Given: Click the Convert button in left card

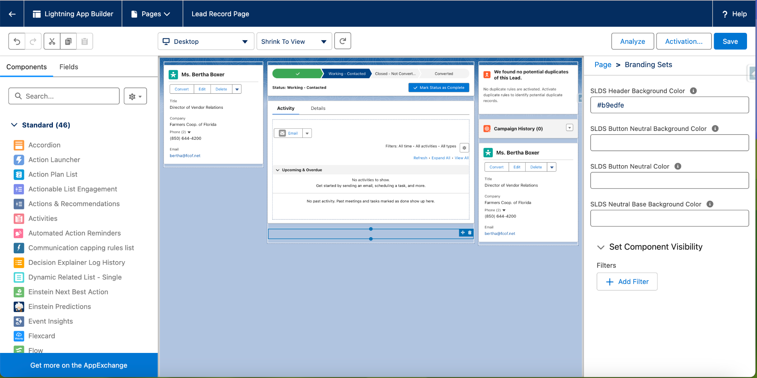Looking at the screenshot, I should pyautogui.click(x=181, y=89).
